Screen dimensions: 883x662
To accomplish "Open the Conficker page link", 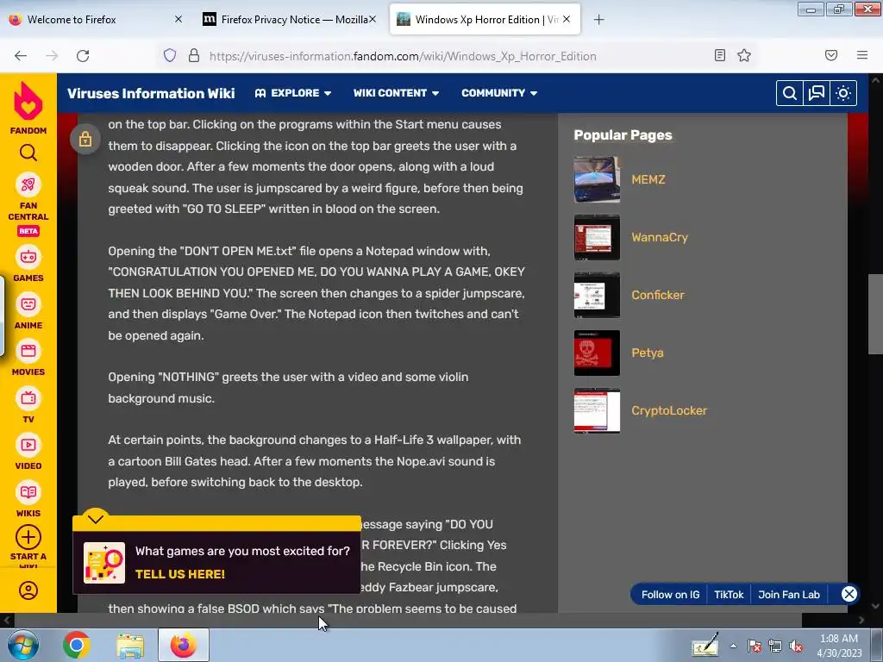I will point(657,295).
